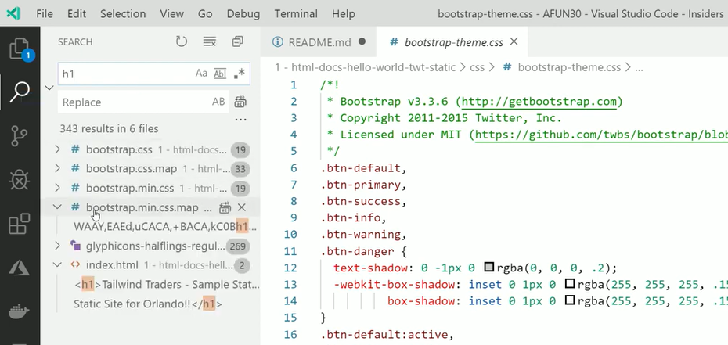The width and height of the screenshot is (728, 345).
Task: Open the Edit menu
Action: point(77,14)
